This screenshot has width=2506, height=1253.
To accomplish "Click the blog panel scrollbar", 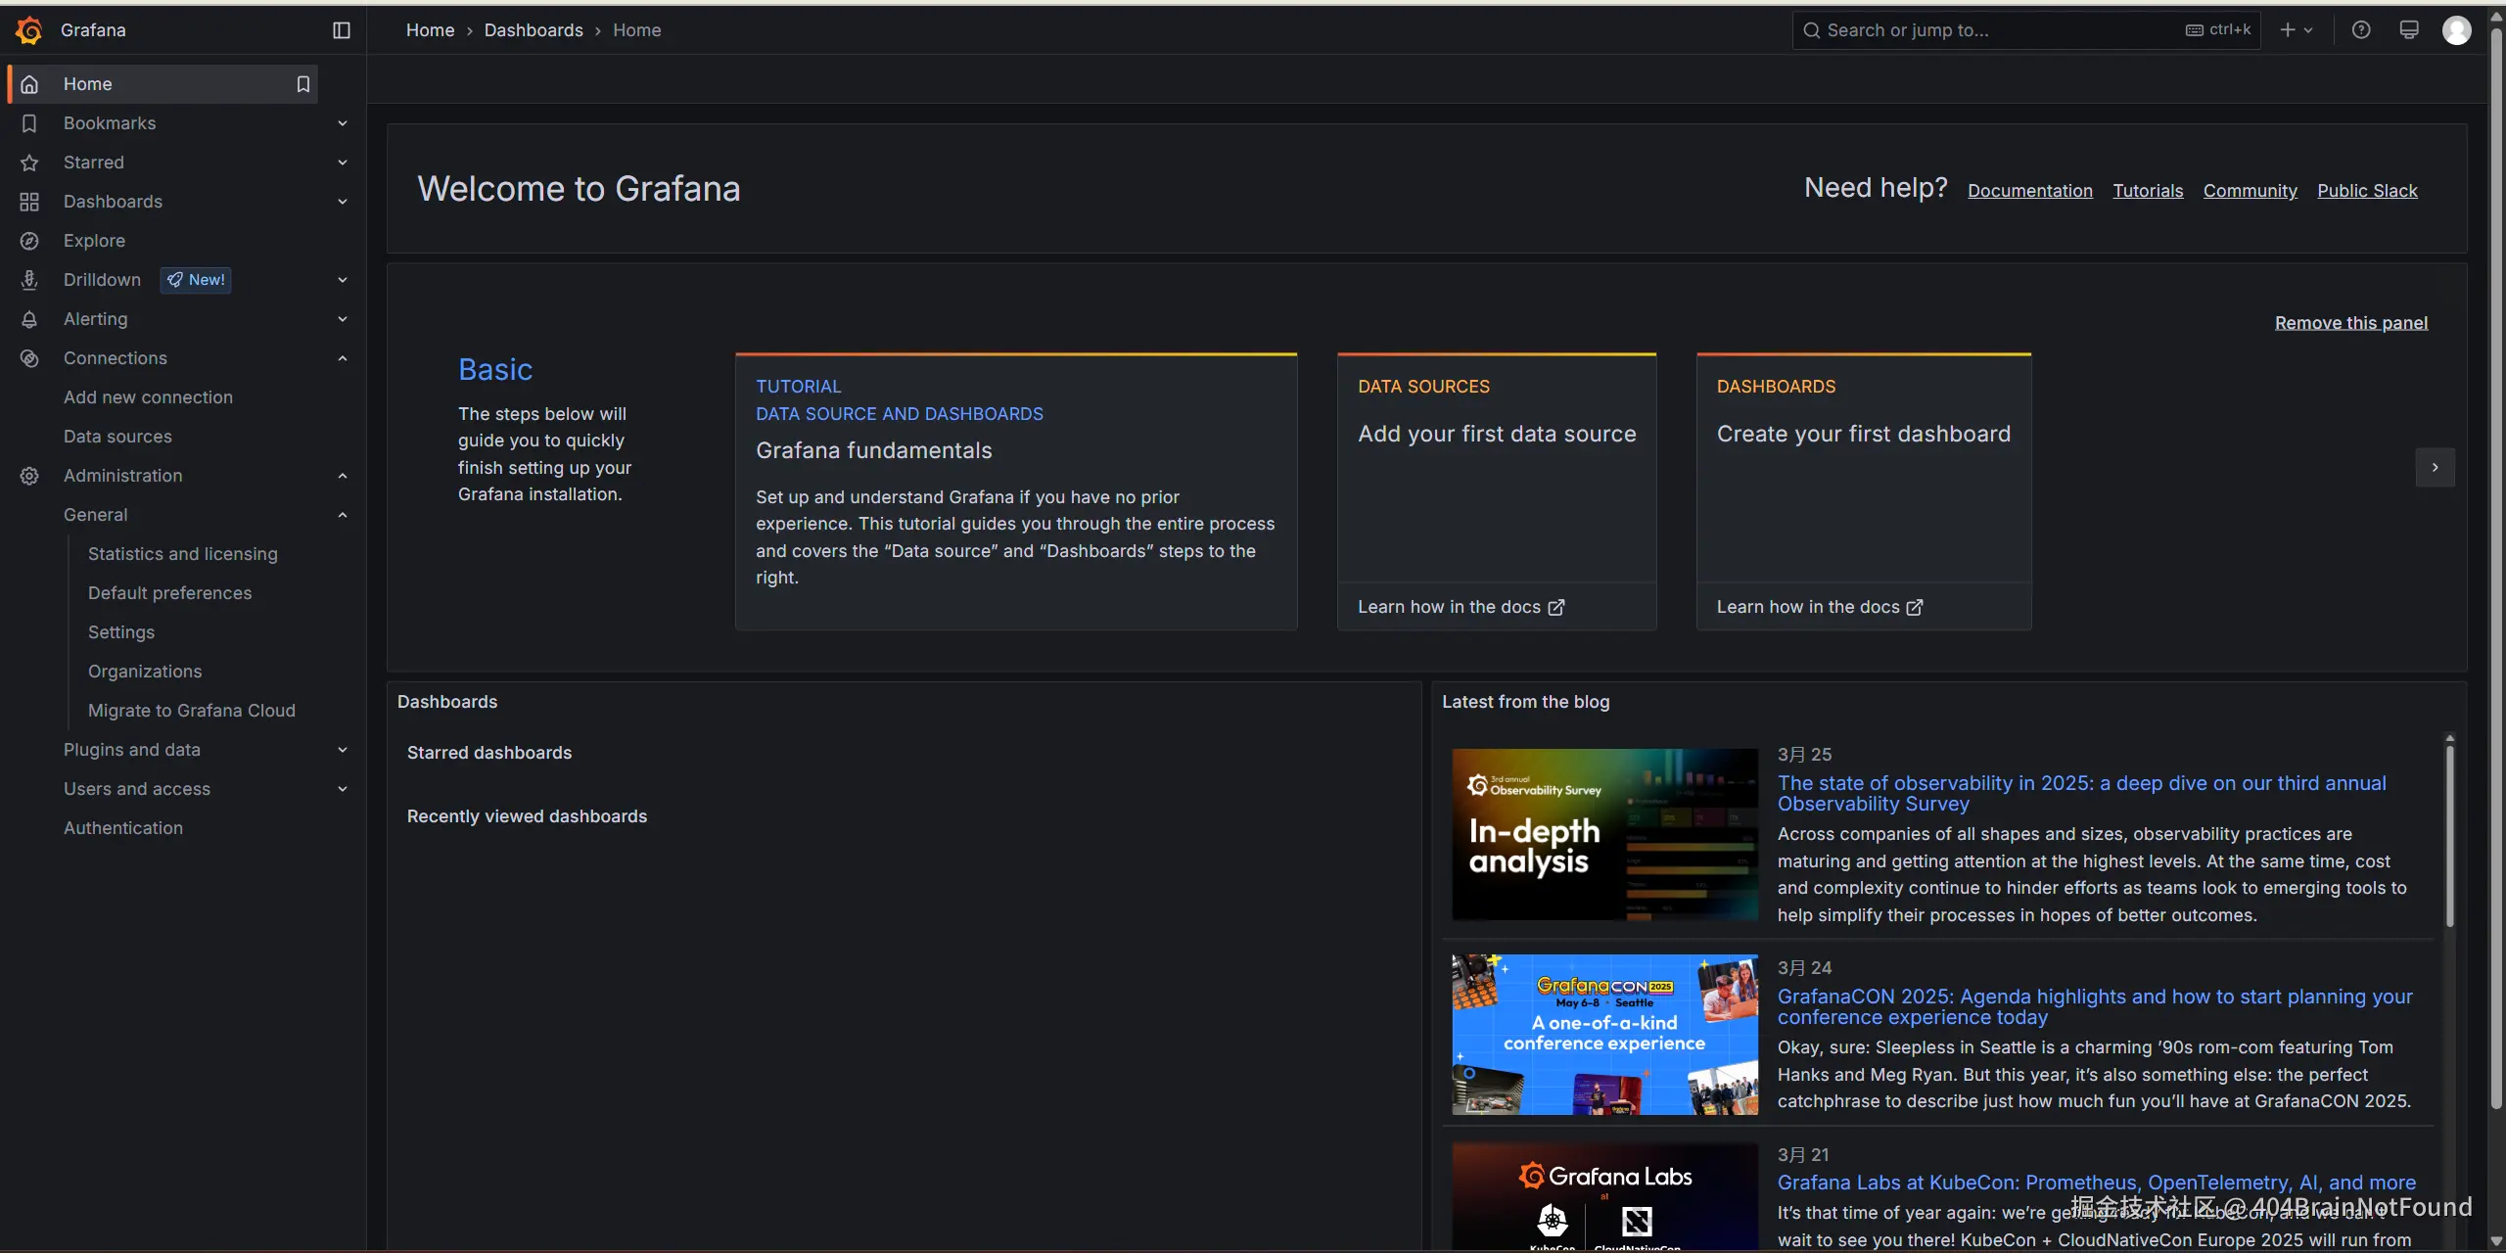I will 2450,837.
